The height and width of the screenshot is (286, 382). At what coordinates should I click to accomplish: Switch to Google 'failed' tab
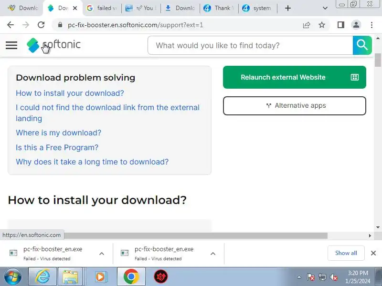pos(102,8)
